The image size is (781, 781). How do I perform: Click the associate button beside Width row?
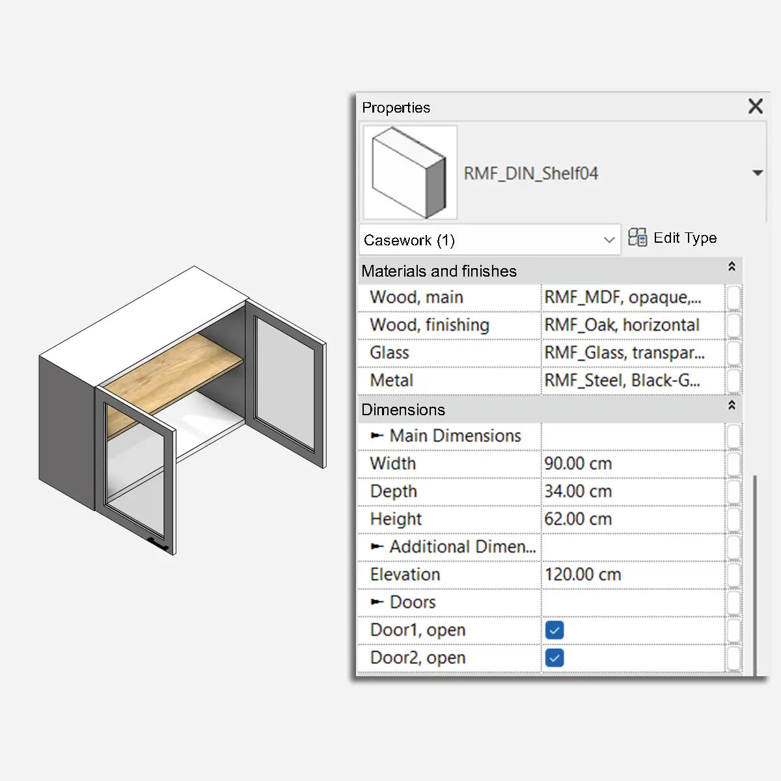pos(733,464)
